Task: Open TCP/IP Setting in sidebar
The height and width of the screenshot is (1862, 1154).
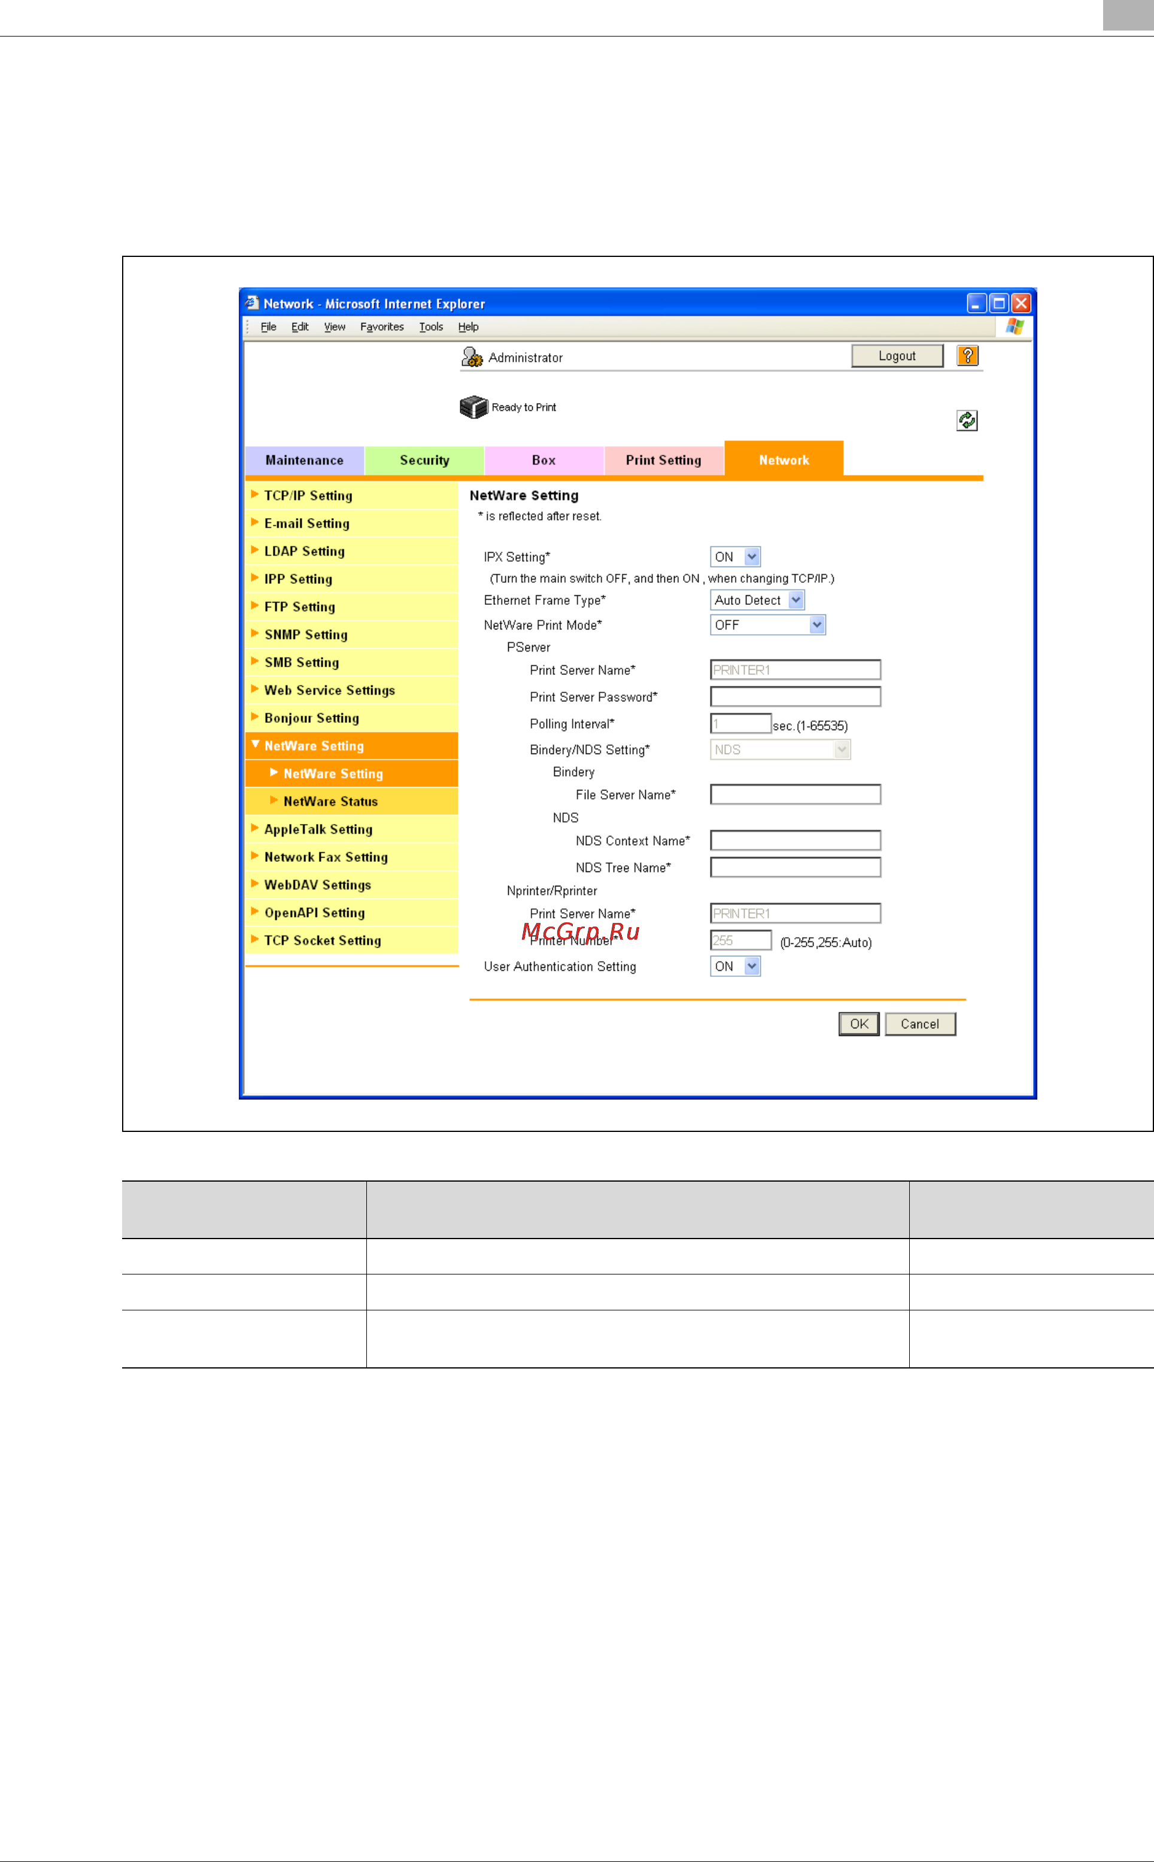Action: point(352,496)
